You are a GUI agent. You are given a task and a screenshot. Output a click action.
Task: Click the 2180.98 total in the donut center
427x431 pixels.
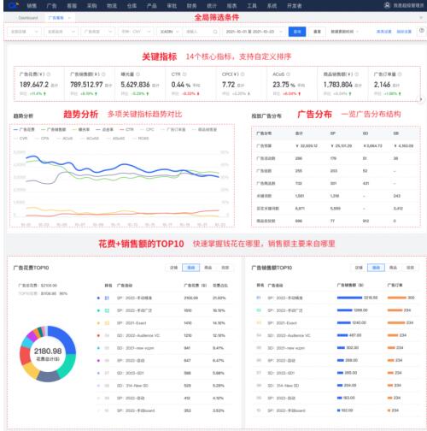pos(48,351)
